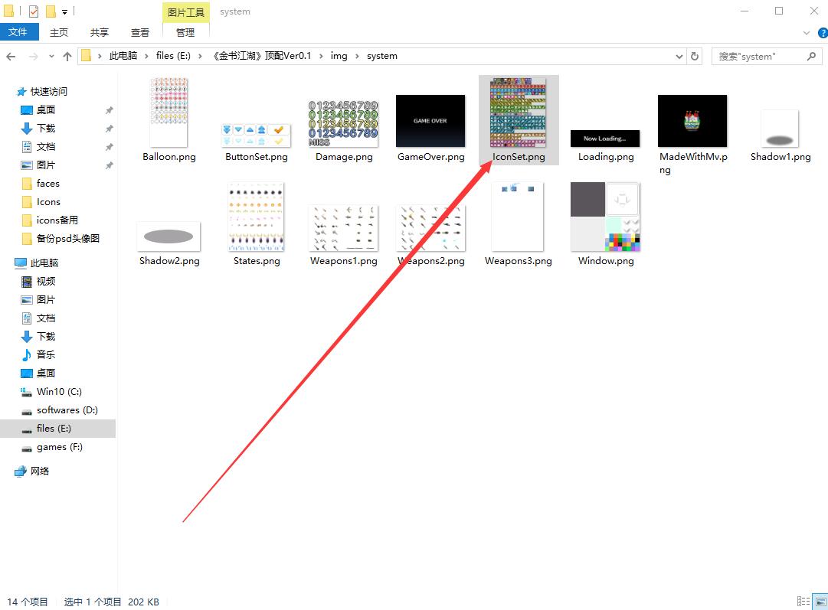The width and height of the screenshot is (828, 610).
Task: Open the 管理 picture tools tab
Action: point(185,33)
